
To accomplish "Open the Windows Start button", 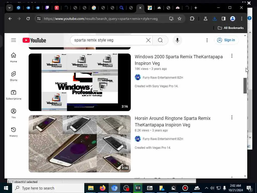I will [x=6, y=188].
